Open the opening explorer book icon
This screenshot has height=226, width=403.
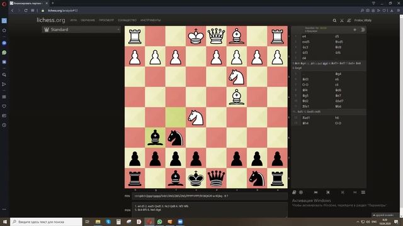(294, 192)
